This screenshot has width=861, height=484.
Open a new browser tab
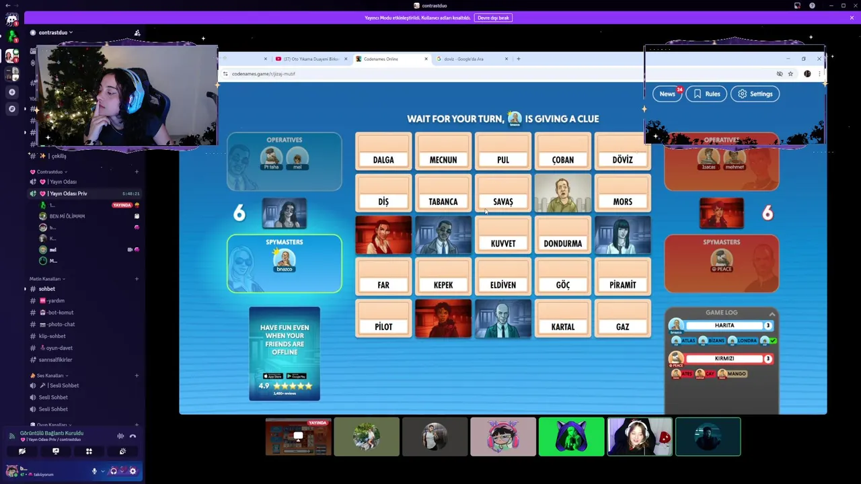click(518, 59)
